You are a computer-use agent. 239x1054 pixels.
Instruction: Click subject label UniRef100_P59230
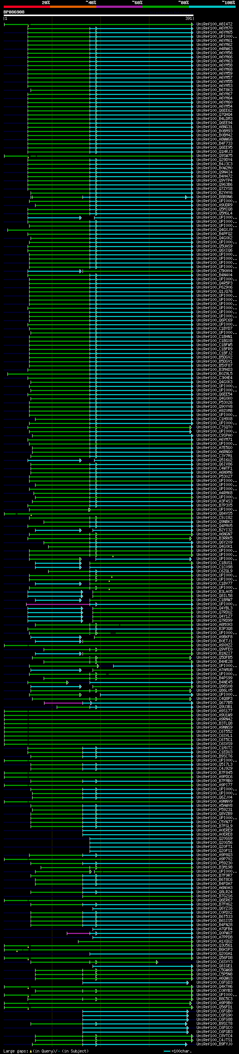point(214,863)
